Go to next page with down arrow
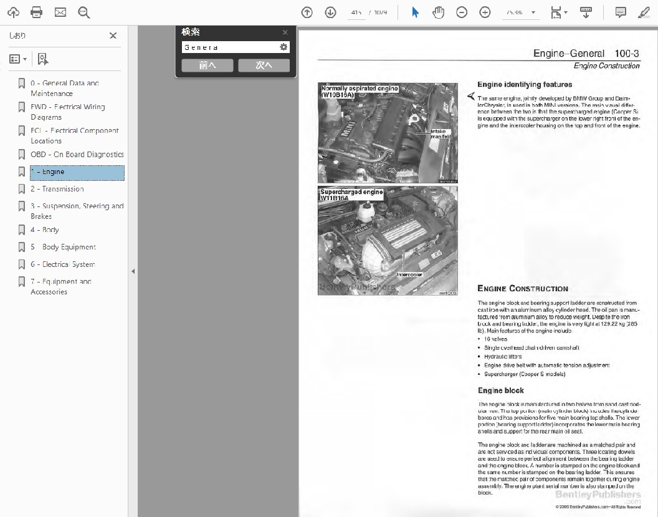This screenshot has height=517, width=658. pyautogui.click(x=330, y=12)
